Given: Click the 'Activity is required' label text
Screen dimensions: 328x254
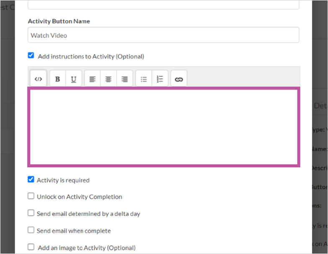Looking at the screenshot, I should click(x=63, y=180).
